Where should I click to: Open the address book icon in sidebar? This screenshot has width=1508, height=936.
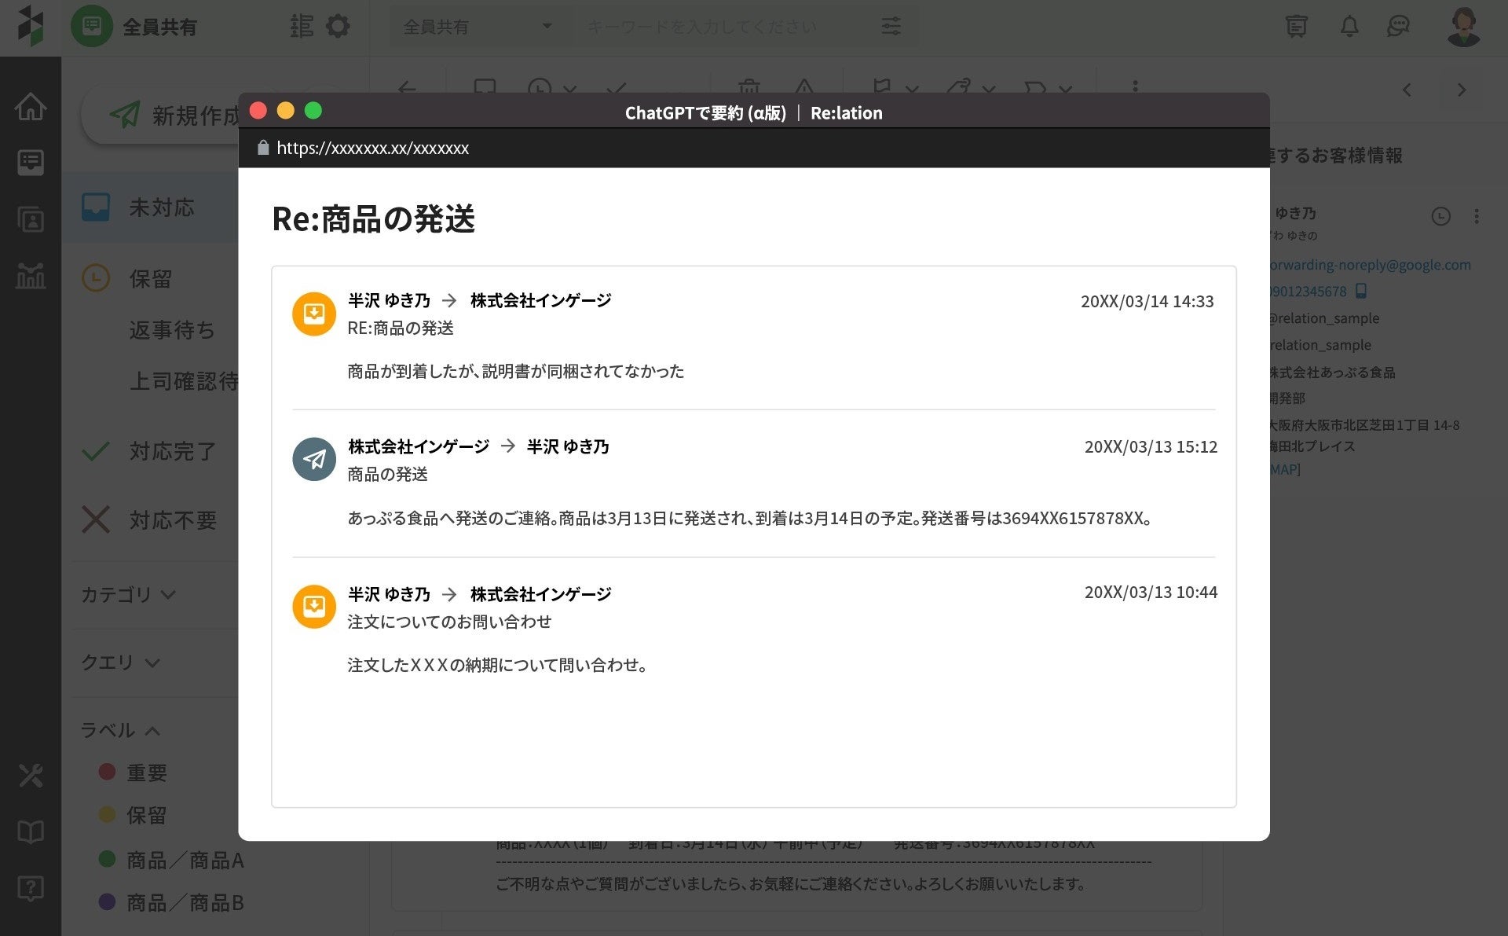pyautogui.click(x=30, y=219)
